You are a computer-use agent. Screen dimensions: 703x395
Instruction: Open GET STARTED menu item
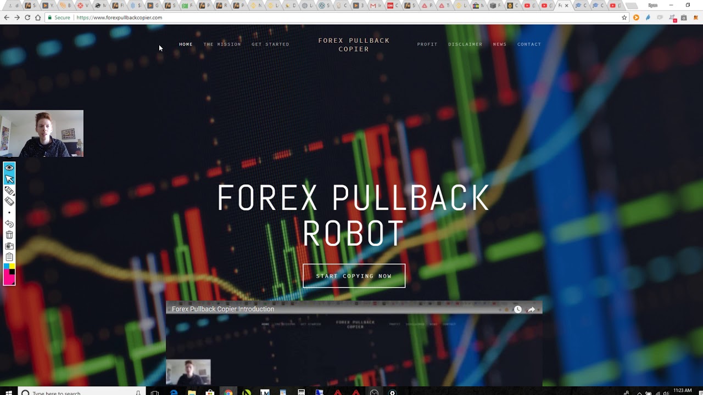tap(270, 44)
